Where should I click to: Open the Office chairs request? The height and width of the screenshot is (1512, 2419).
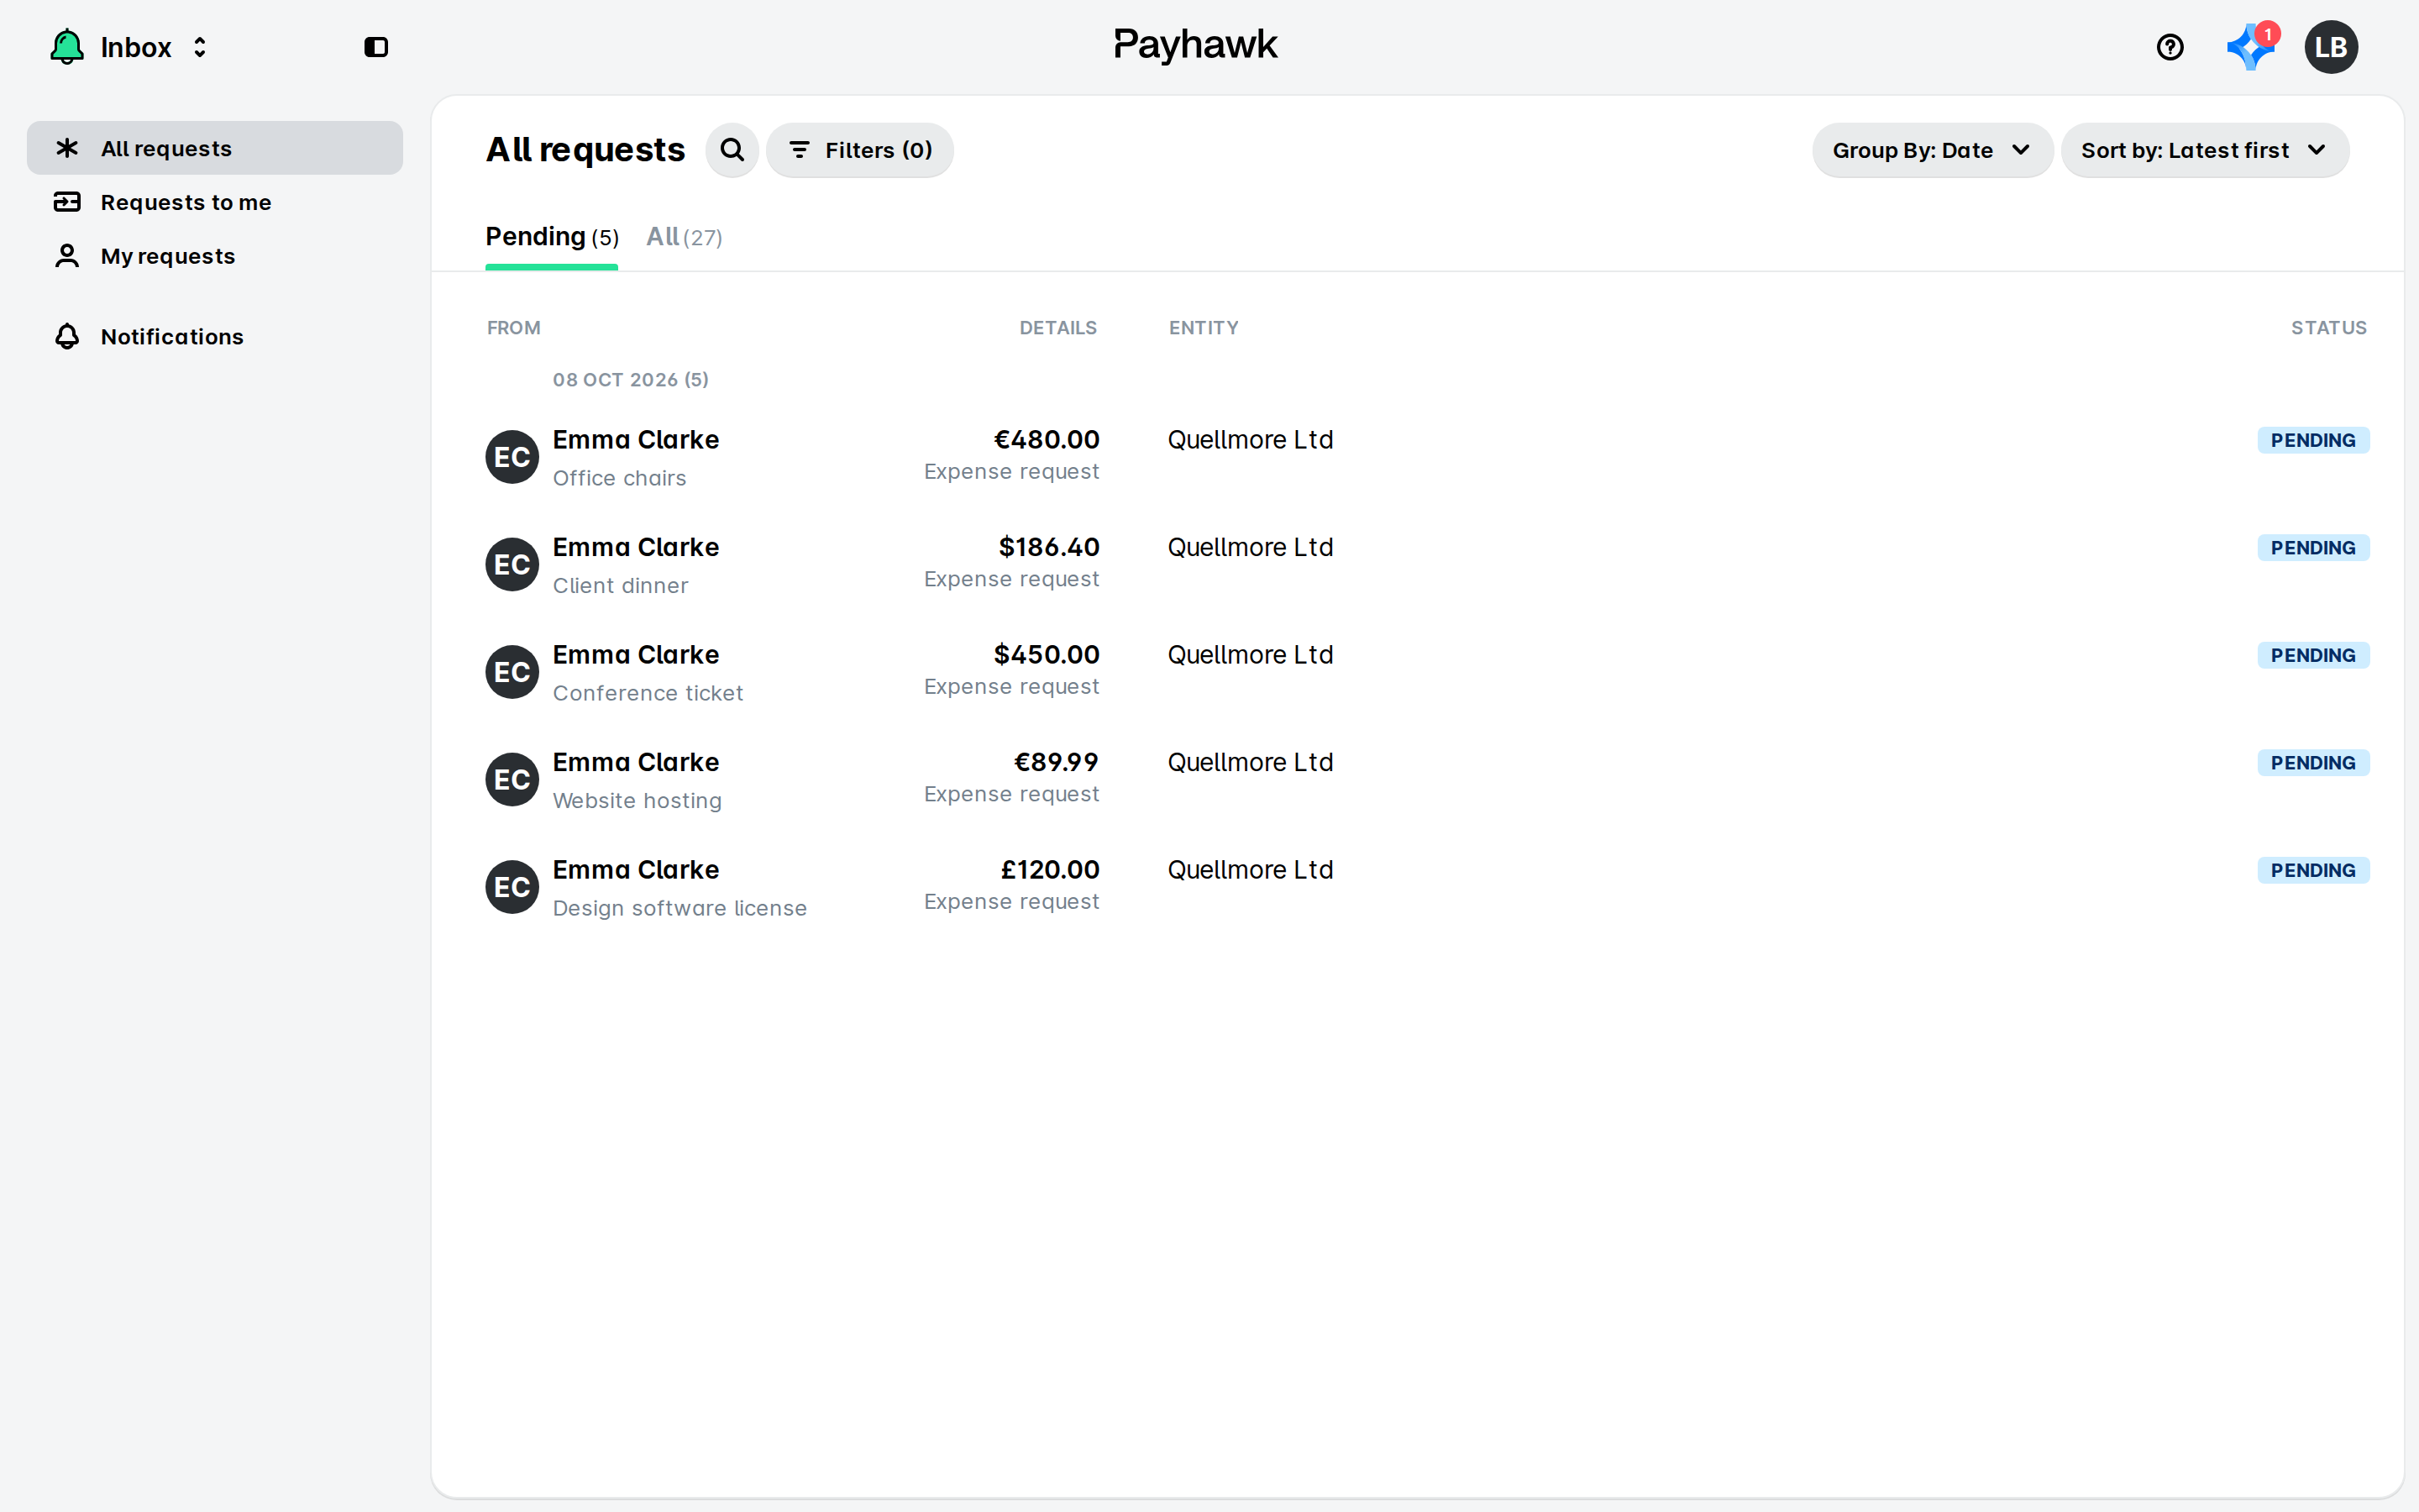coord(1426,457)
